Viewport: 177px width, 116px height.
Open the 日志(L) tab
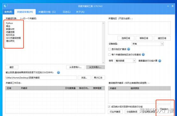pyautogui.click(x=66, y=12)
